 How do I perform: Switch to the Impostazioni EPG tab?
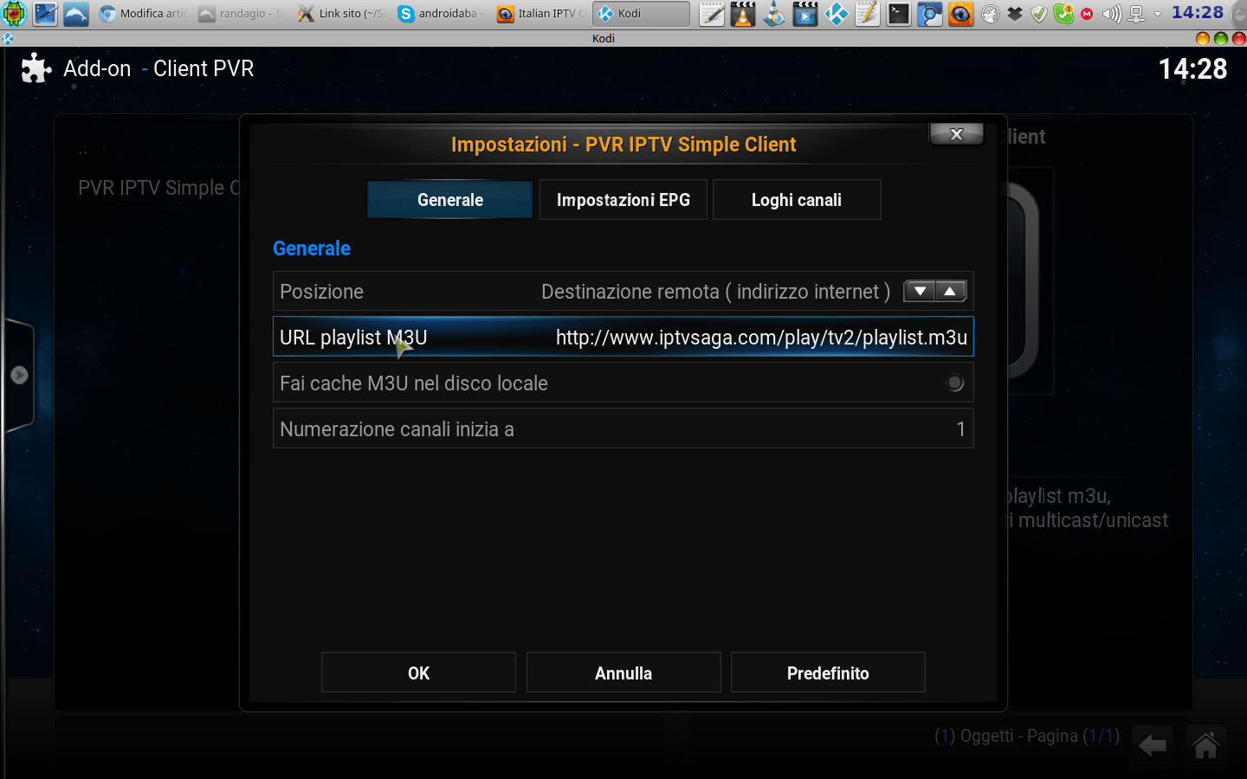[x=623, y=200]
